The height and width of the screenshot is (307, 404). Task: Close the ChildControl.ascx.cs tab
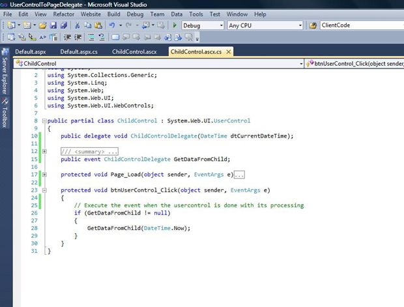(x=229, y=51)
